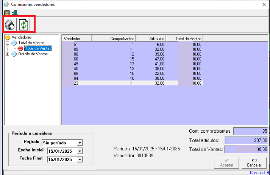
Task: Sort by the Vendedor column header
Action: pos(77,39)
